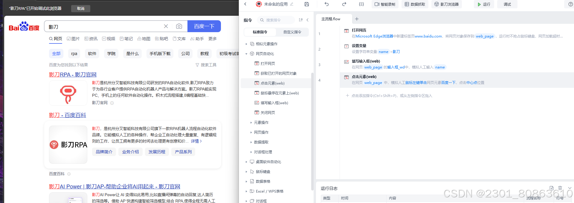The height and width of the screenshot is (203, 574).
Task: Select the 点击元素(web) command in the list
Action: click(272, 83)
